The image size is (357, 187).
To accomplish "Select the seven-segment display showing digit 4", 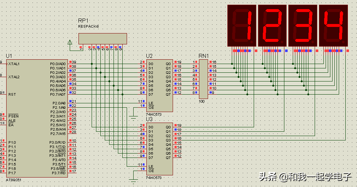I will click(334, 25).
